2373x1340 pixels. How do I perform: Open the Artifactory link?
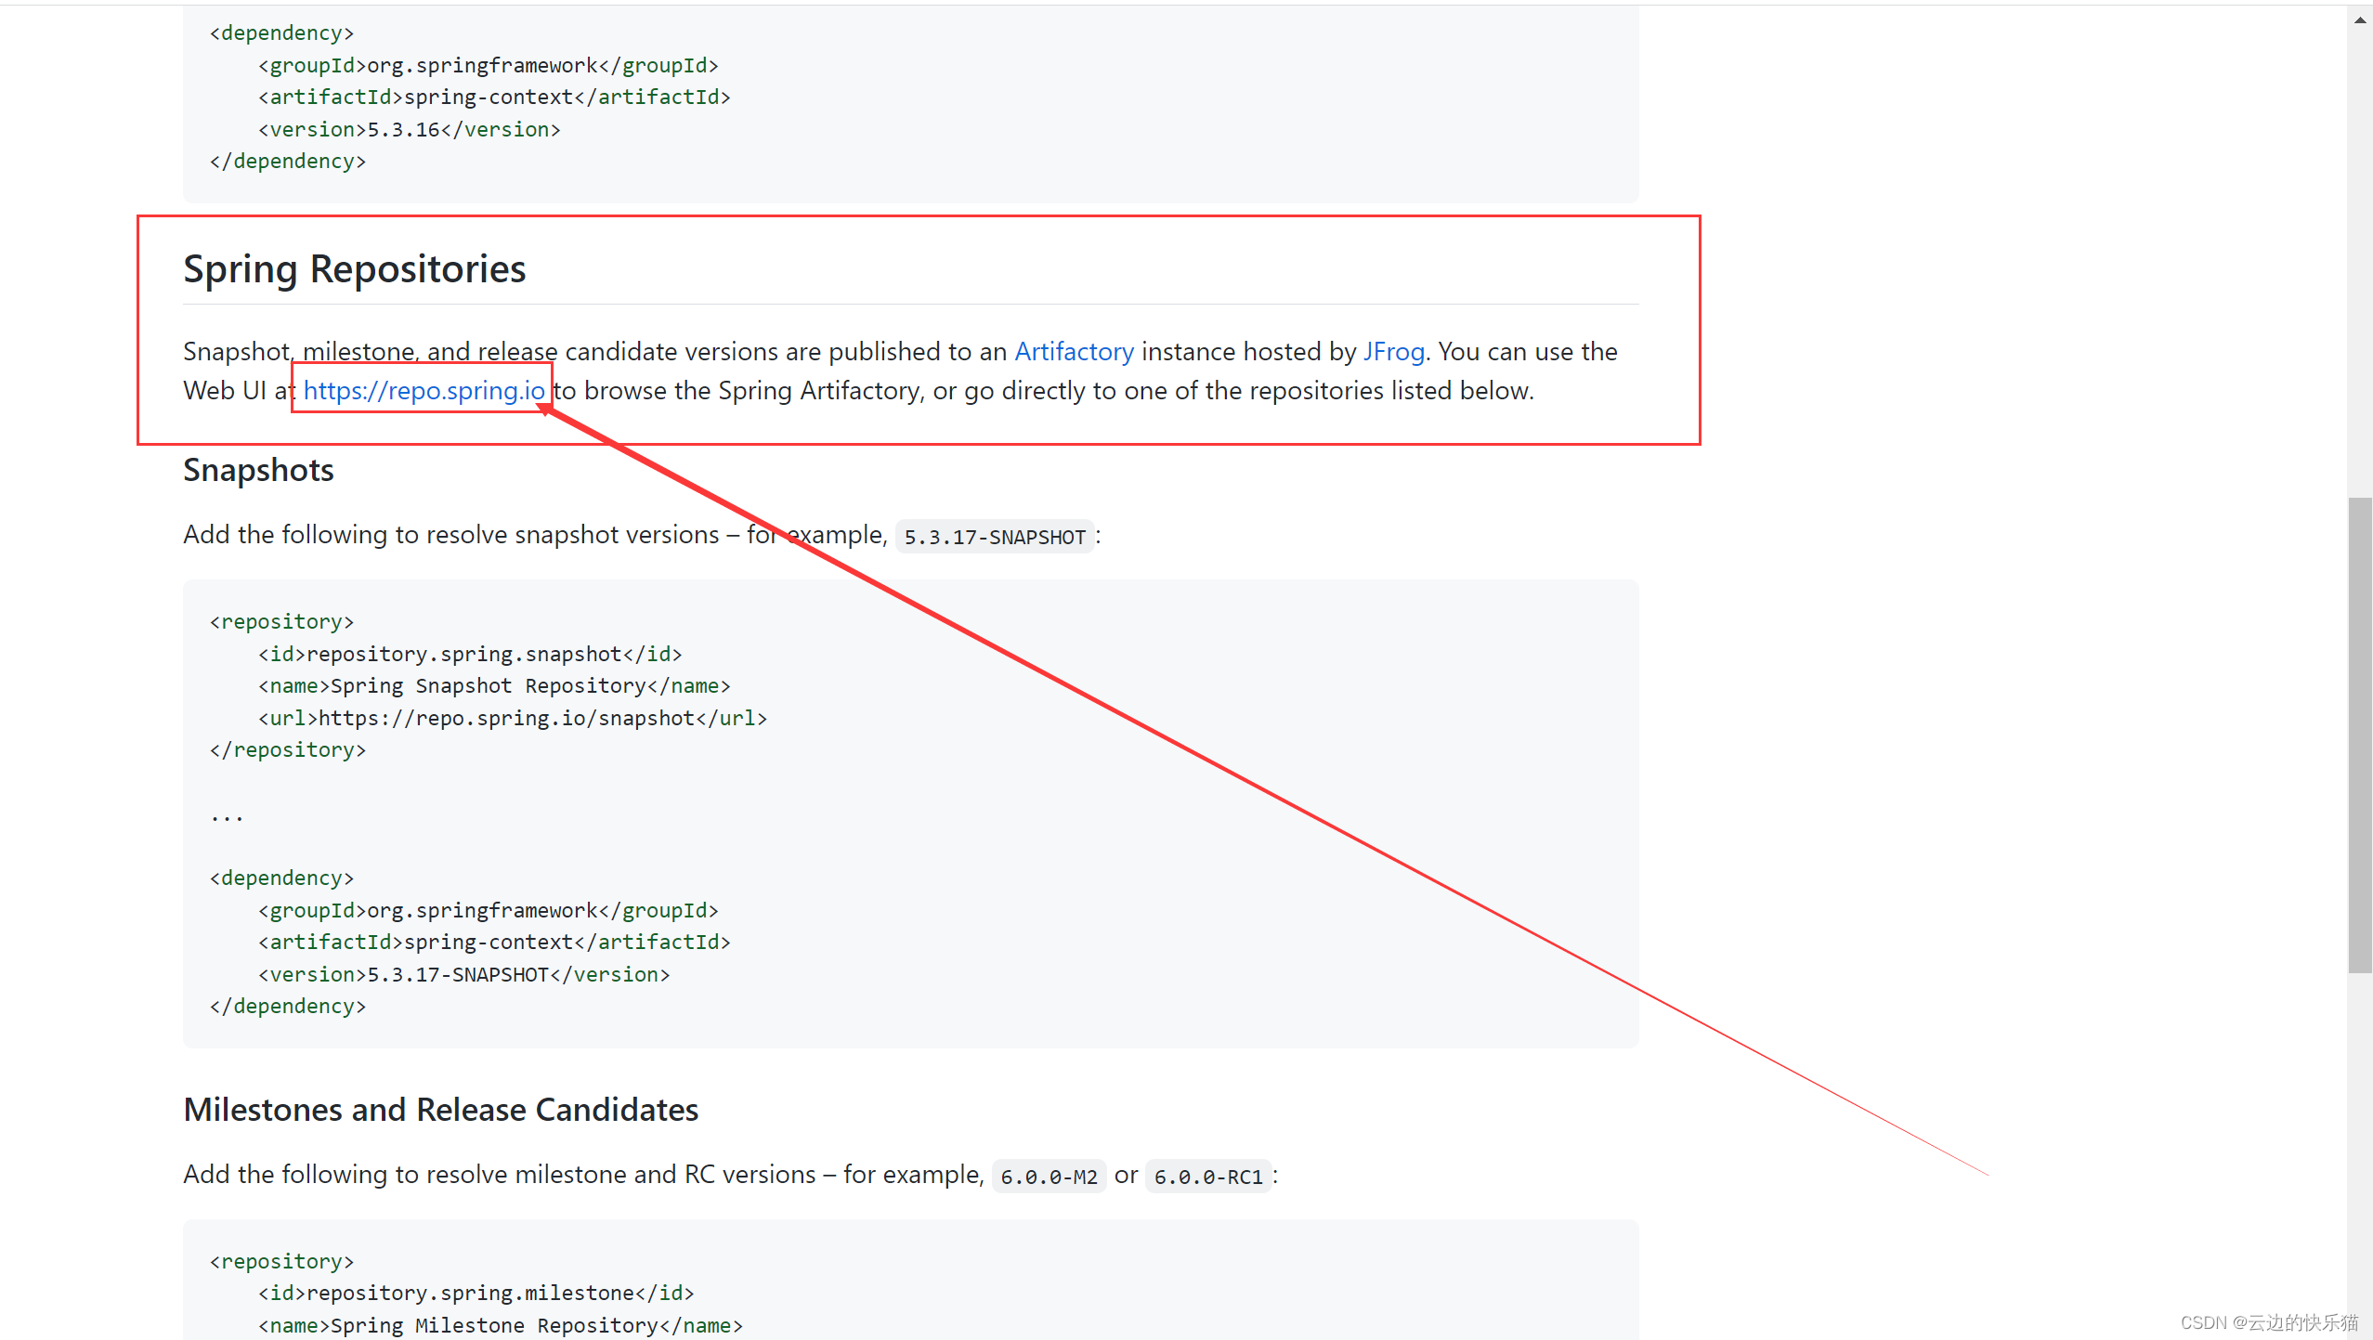click(x=1074, y=352)
